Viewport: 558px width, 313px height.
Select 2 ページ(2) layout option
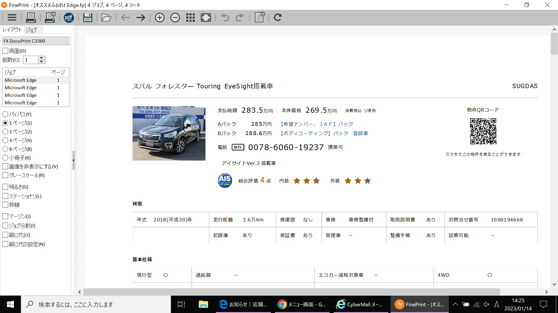[5, 132]
